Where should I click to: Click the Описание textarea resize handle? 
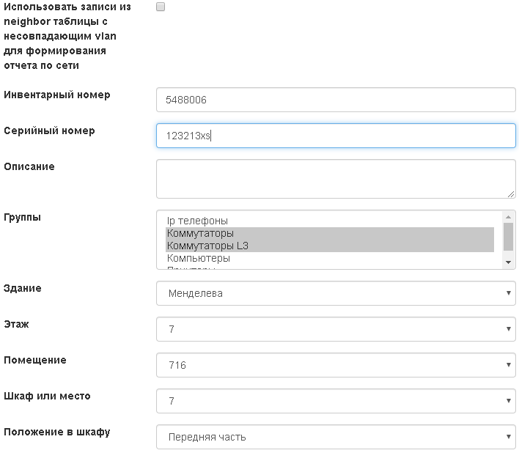coord(511,194)
